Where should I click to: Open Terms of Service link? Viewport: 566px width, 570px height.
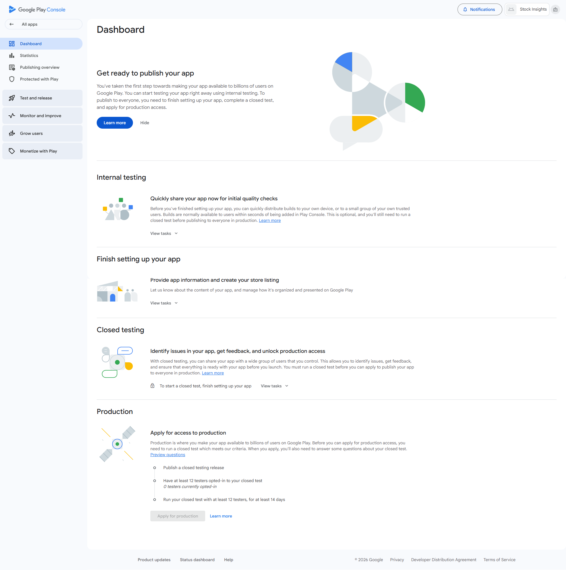pyautogui.click(x=499, y=560)
